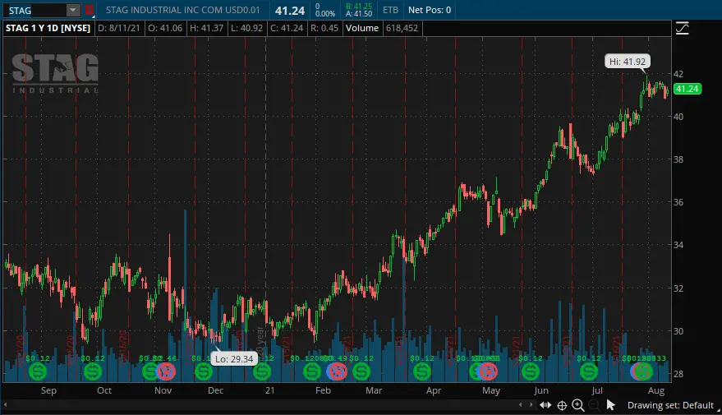Click the April dividend icon

click(421, 371)
